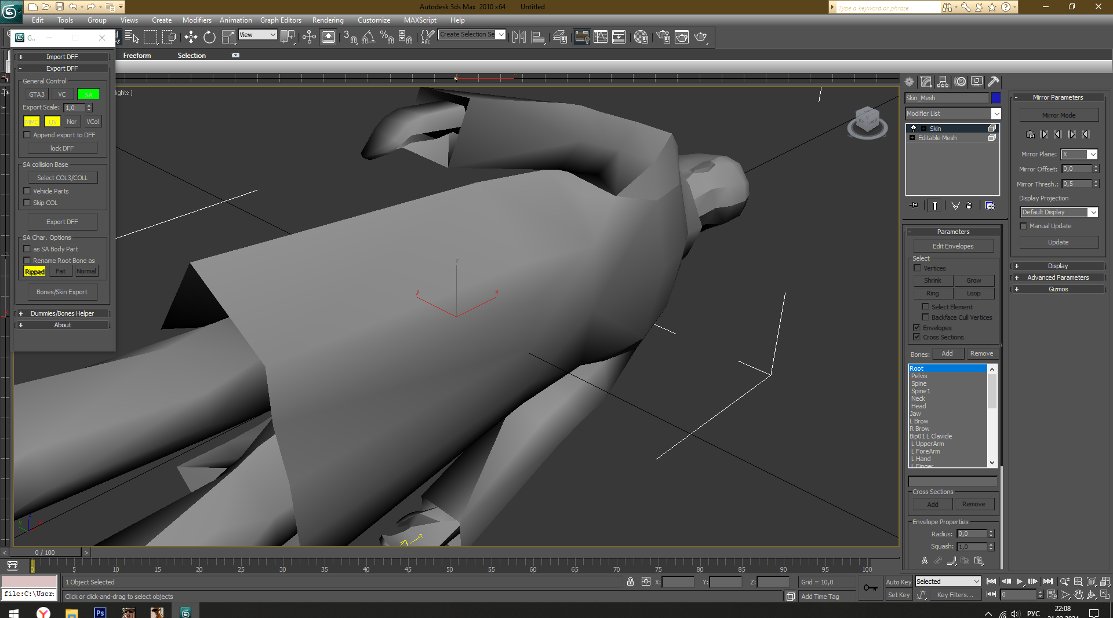1113x618 pixels.
Task: Disable the Envelopes checkbox
Action: pyautogui.click(x=917, y=328)
